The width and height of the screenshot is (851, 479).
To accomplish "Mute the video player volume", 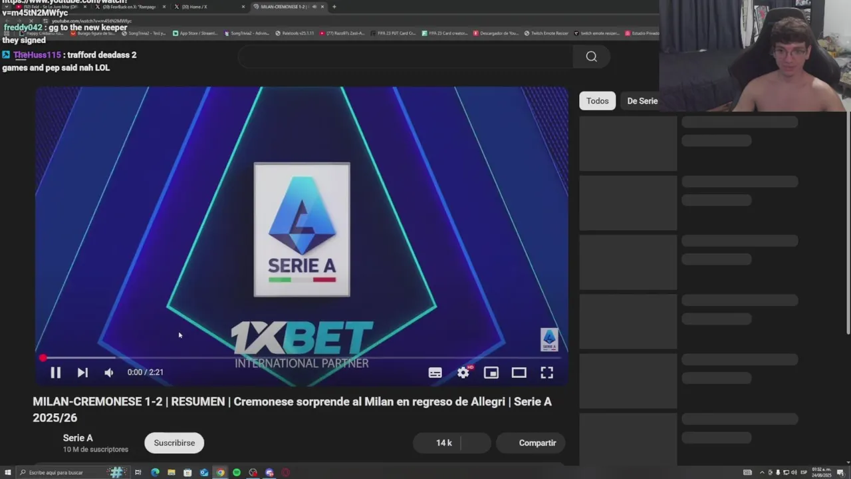I will [x=109, y=373].
